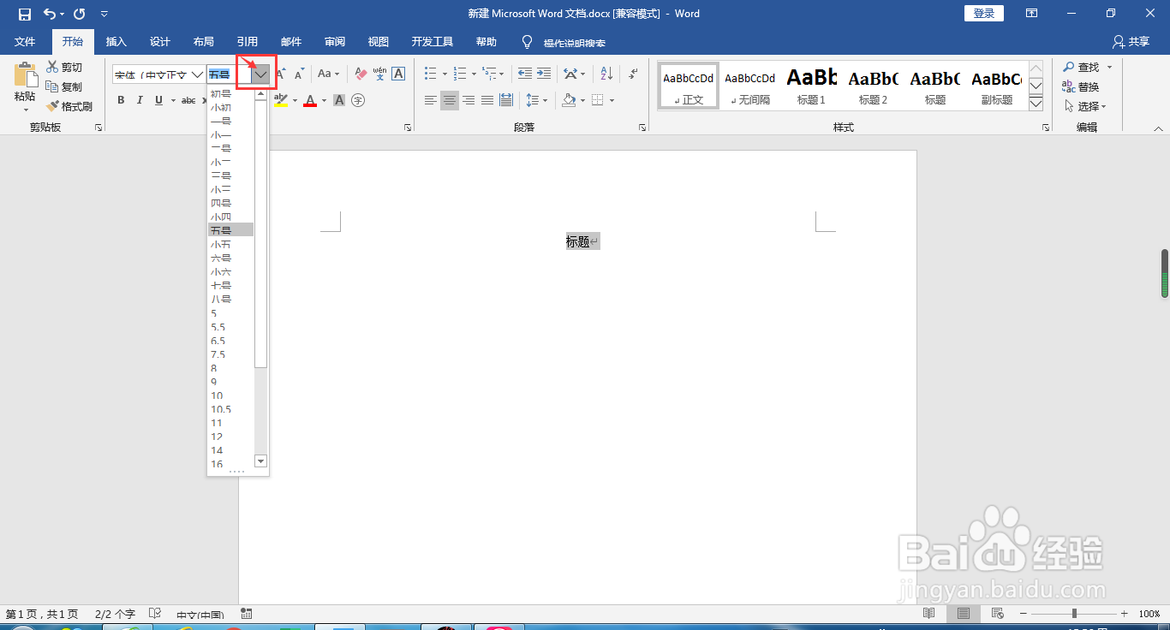Screen dimensions: 1170x630
Task: Select the Format Painter (格式刷)
Action: (69, 106)
